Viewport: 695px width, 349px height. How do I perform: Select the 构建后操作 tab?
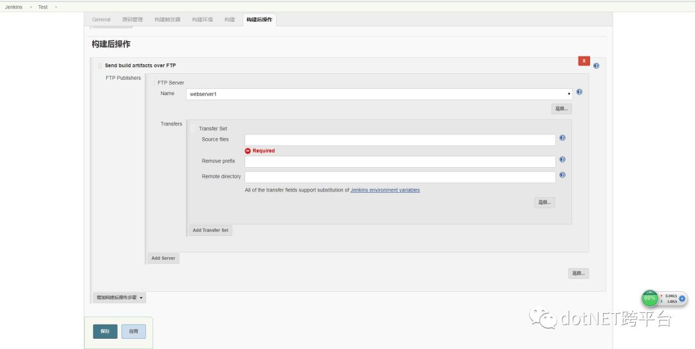click(x=259, y=19)
